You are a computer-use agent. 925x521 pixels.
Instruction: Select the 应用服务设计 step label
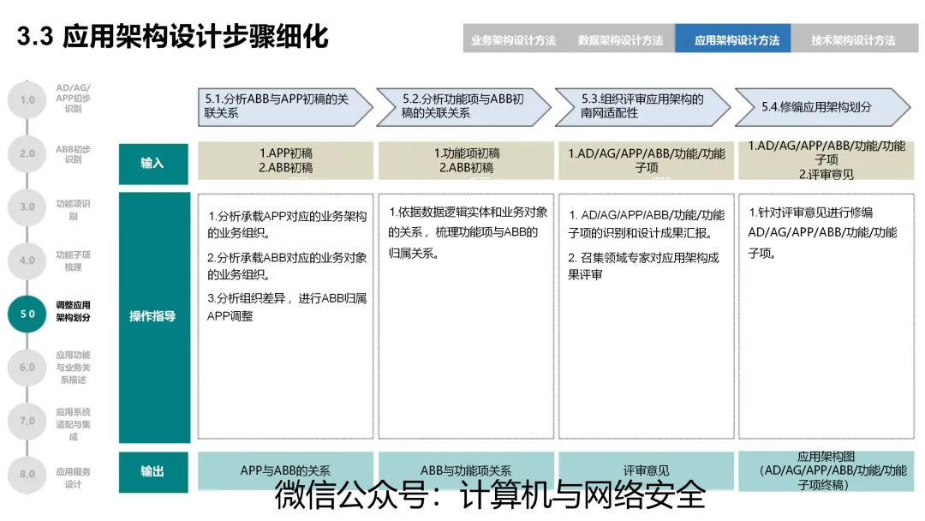point(73,478)
